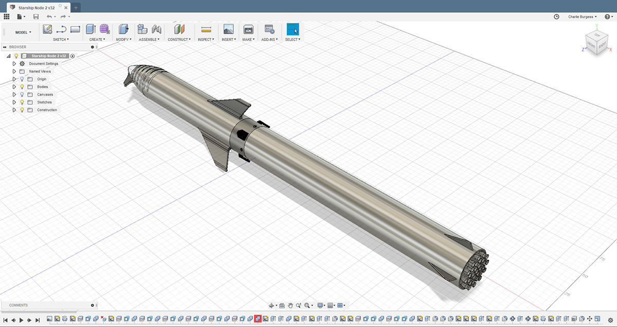Screen dimensions: 617x327
Task: Open the Help question mark menu
Action: 610,17
